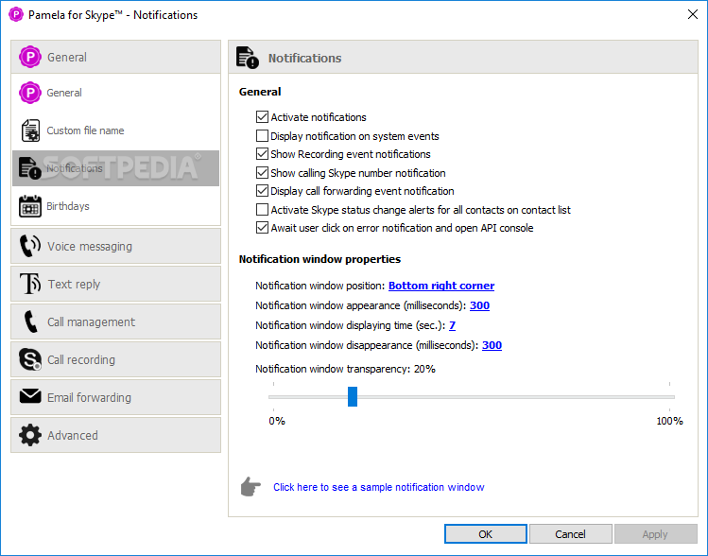Enable Display notification on system events
The height and width of the screenshot is (556, 708).
262,136
